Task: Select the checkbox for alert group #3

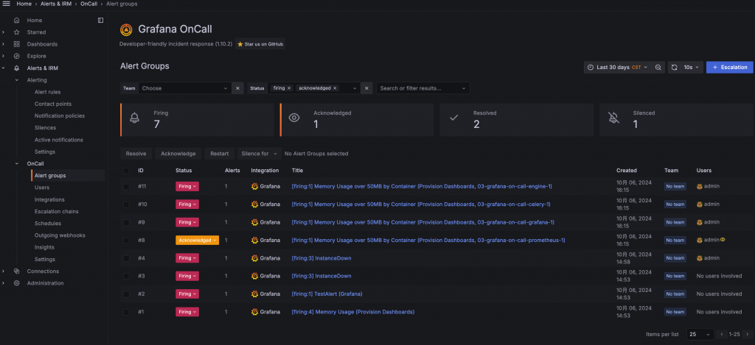Action: point(126,276)
